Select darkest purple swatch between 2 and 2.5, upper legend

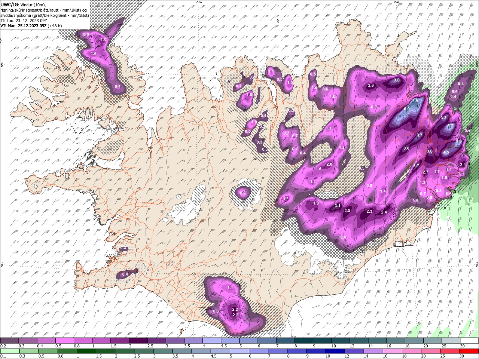tap(138, 341)
